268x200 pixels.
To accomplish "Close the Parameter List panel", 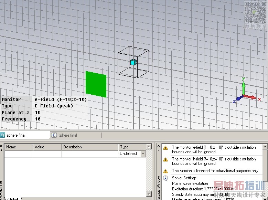I will (1, 146).
